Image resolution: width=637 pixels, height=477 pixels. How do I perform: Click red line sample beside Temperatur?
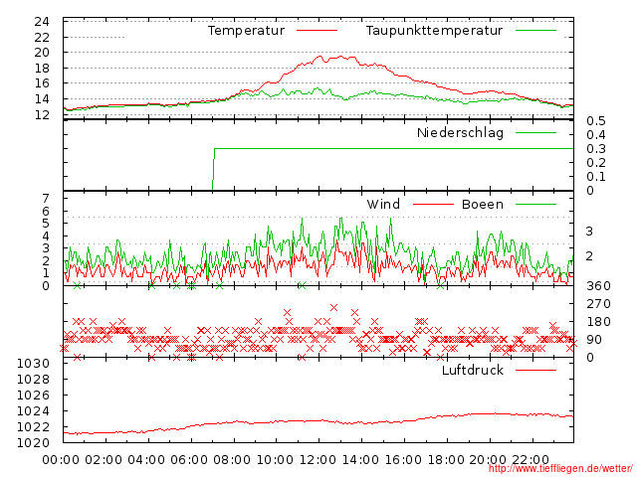pos(317,31)
